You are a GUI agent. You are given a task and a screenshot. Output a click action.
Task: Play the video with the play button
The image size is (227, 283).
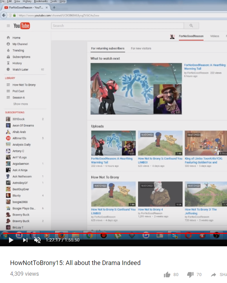pyautogui.click(x=11, y=240)
